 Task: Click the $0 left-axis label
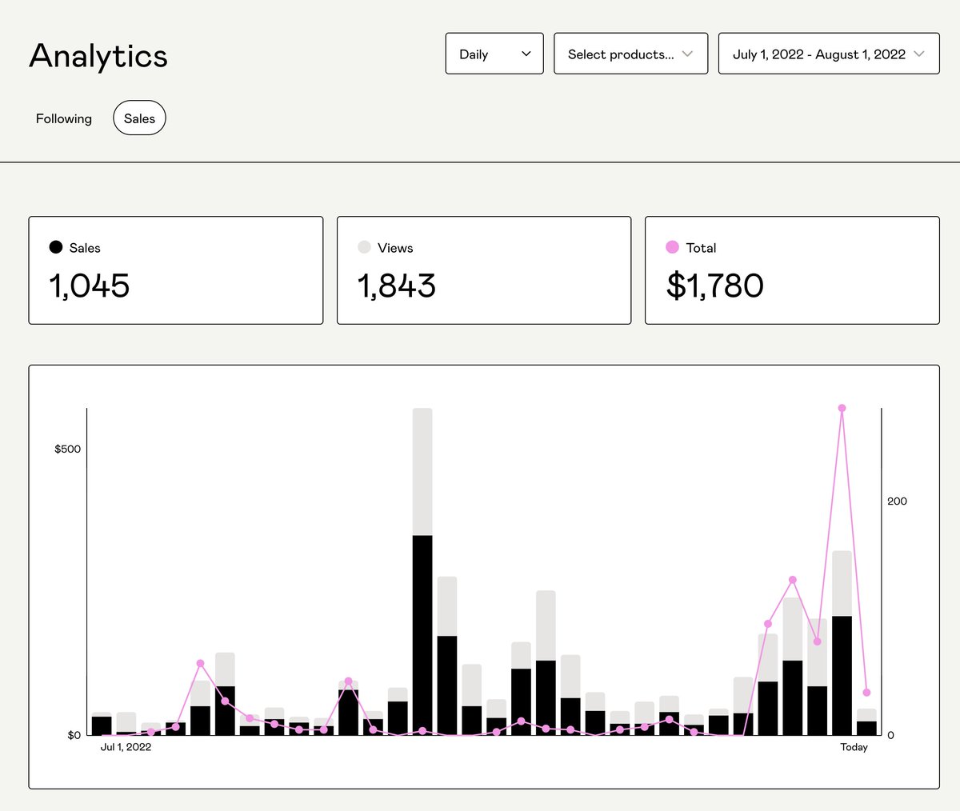tap(74, 735)
